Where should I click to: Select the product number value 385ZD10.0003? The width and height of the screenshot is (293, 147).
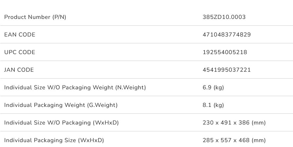click(x=224, y=17)
